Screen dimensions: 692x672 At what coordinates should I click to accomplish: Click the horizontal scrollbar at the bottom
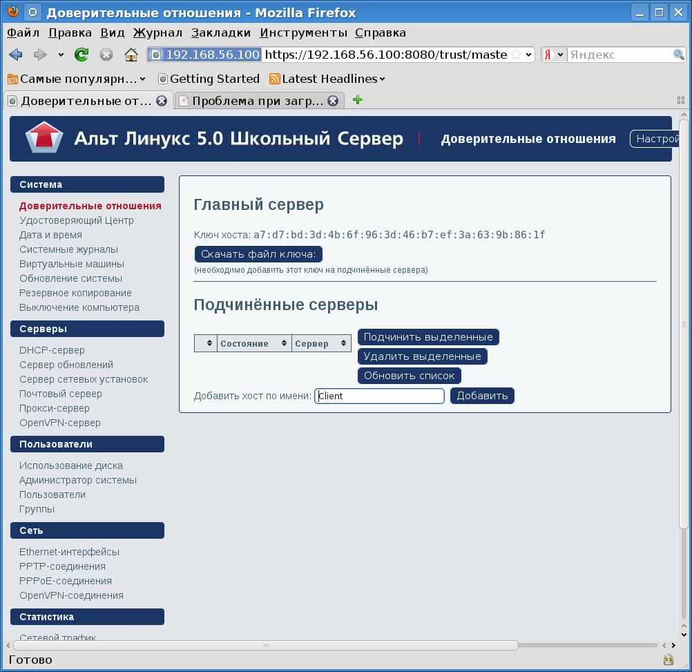[x=262, y=646]
